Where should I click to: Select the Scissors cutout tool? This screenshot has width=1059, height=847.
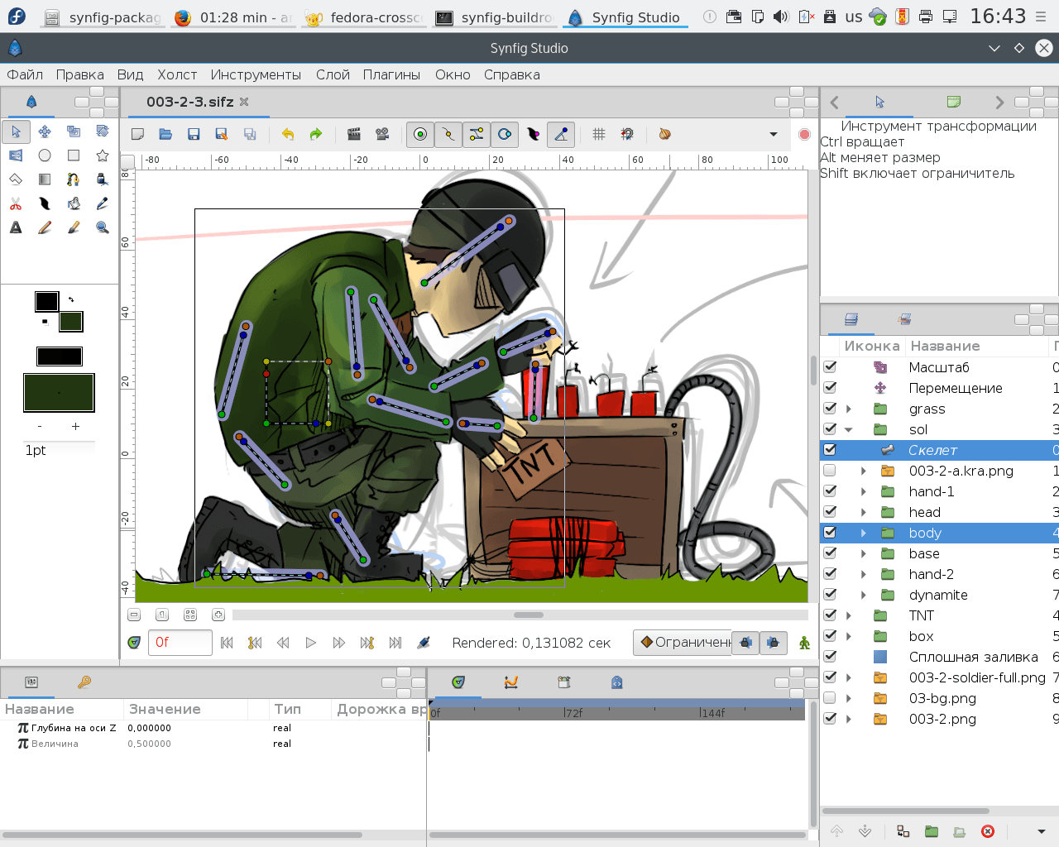(16, 203)
